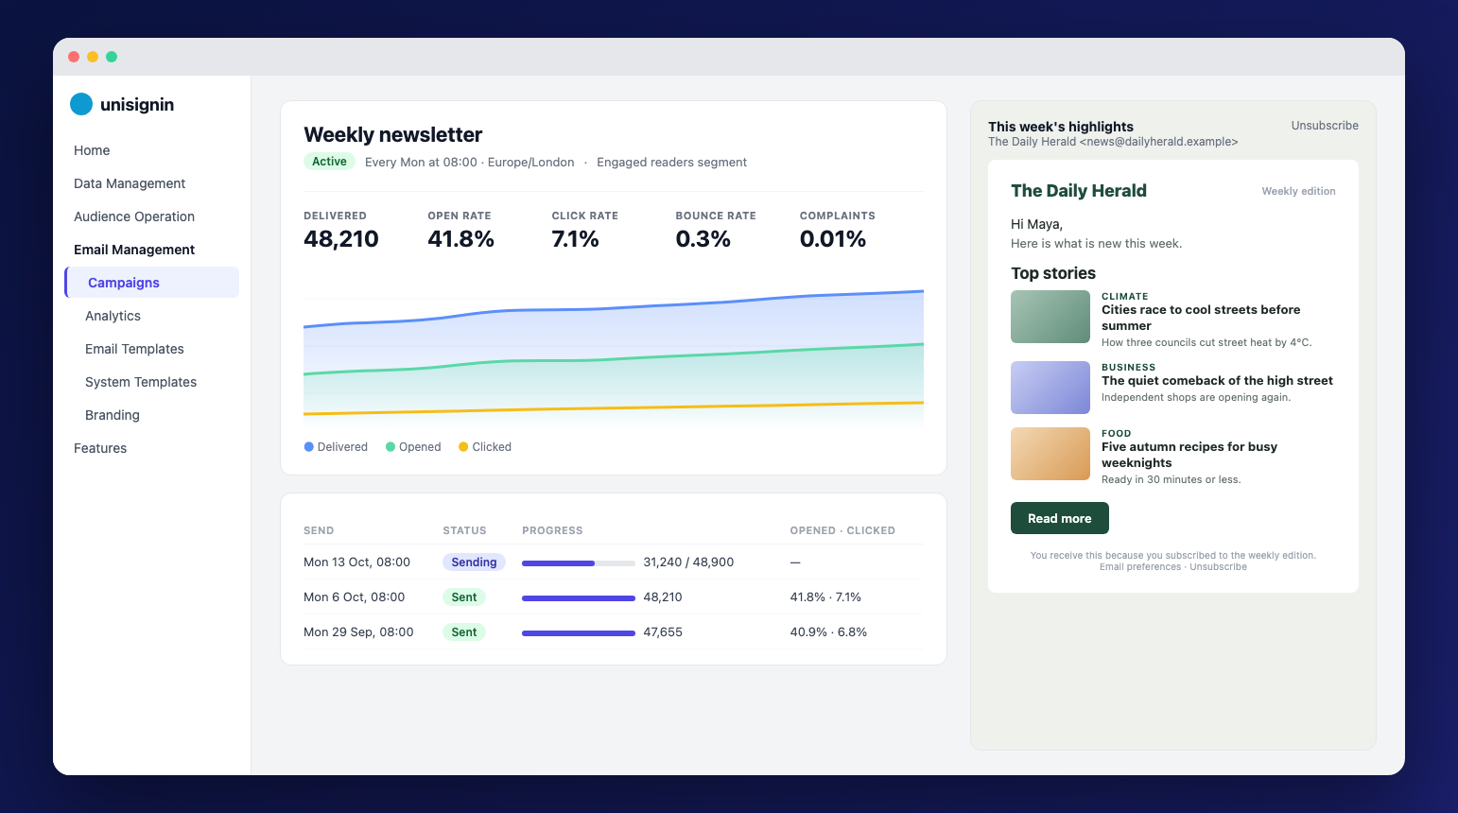Image resolution: width=1458 pixels, height=813 pixels.
Task: Select Email Management in sidebar
Action: 134,250
